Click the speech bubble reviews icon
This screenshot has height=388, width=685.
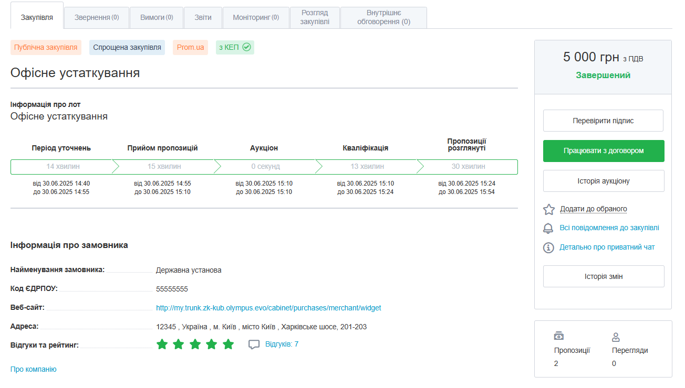254,344
